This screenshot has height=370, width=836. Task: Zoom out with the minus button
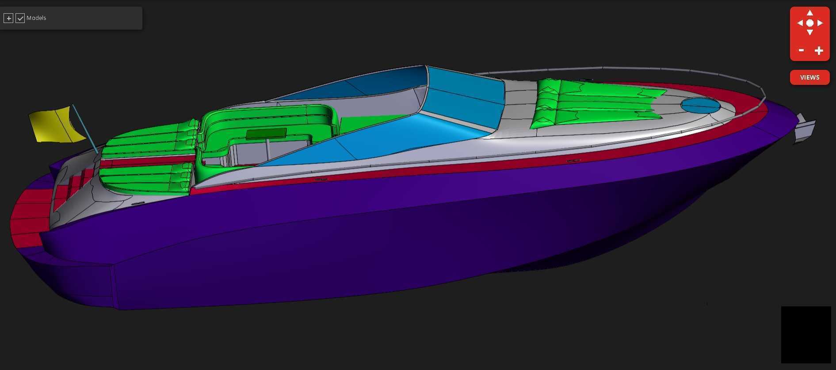point(801,50)
